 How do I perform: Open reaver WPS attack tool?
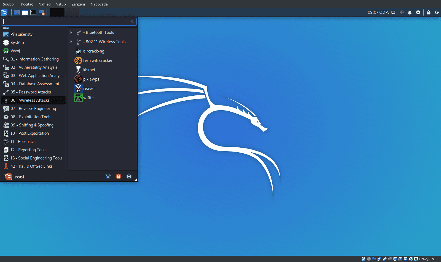point(89,88)
